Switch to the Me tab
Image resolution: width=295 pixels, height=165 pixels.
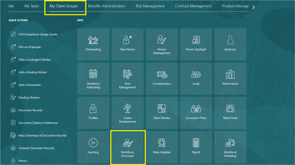coord(11,6)
